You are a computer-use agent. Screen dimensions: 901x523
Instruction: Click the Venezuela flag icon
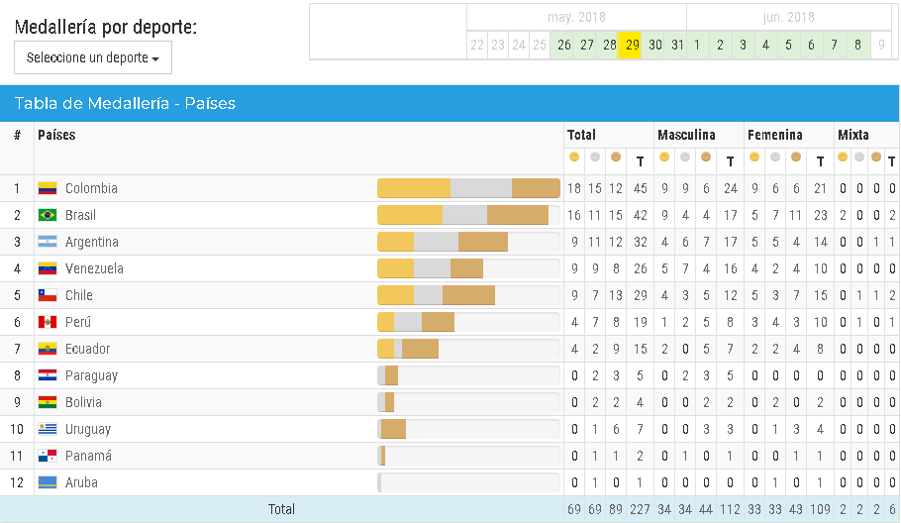coord(48,268)
